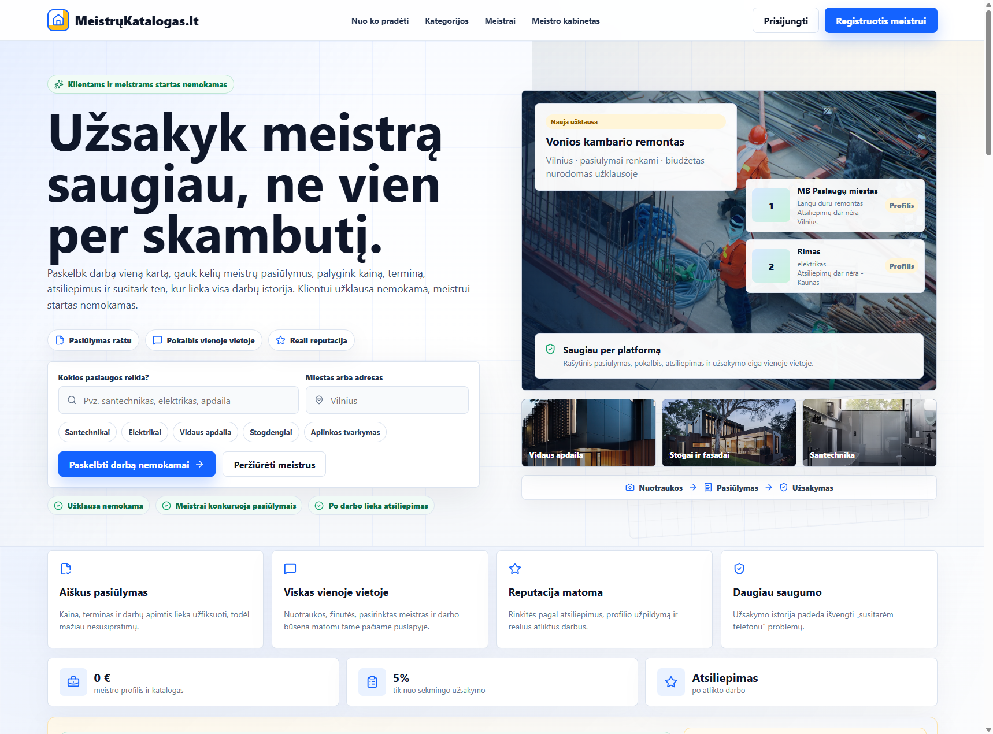The width and height of the screenshot is (993, 734).
Task: Click the location pin icon in the city field
Action: point(319,400)
